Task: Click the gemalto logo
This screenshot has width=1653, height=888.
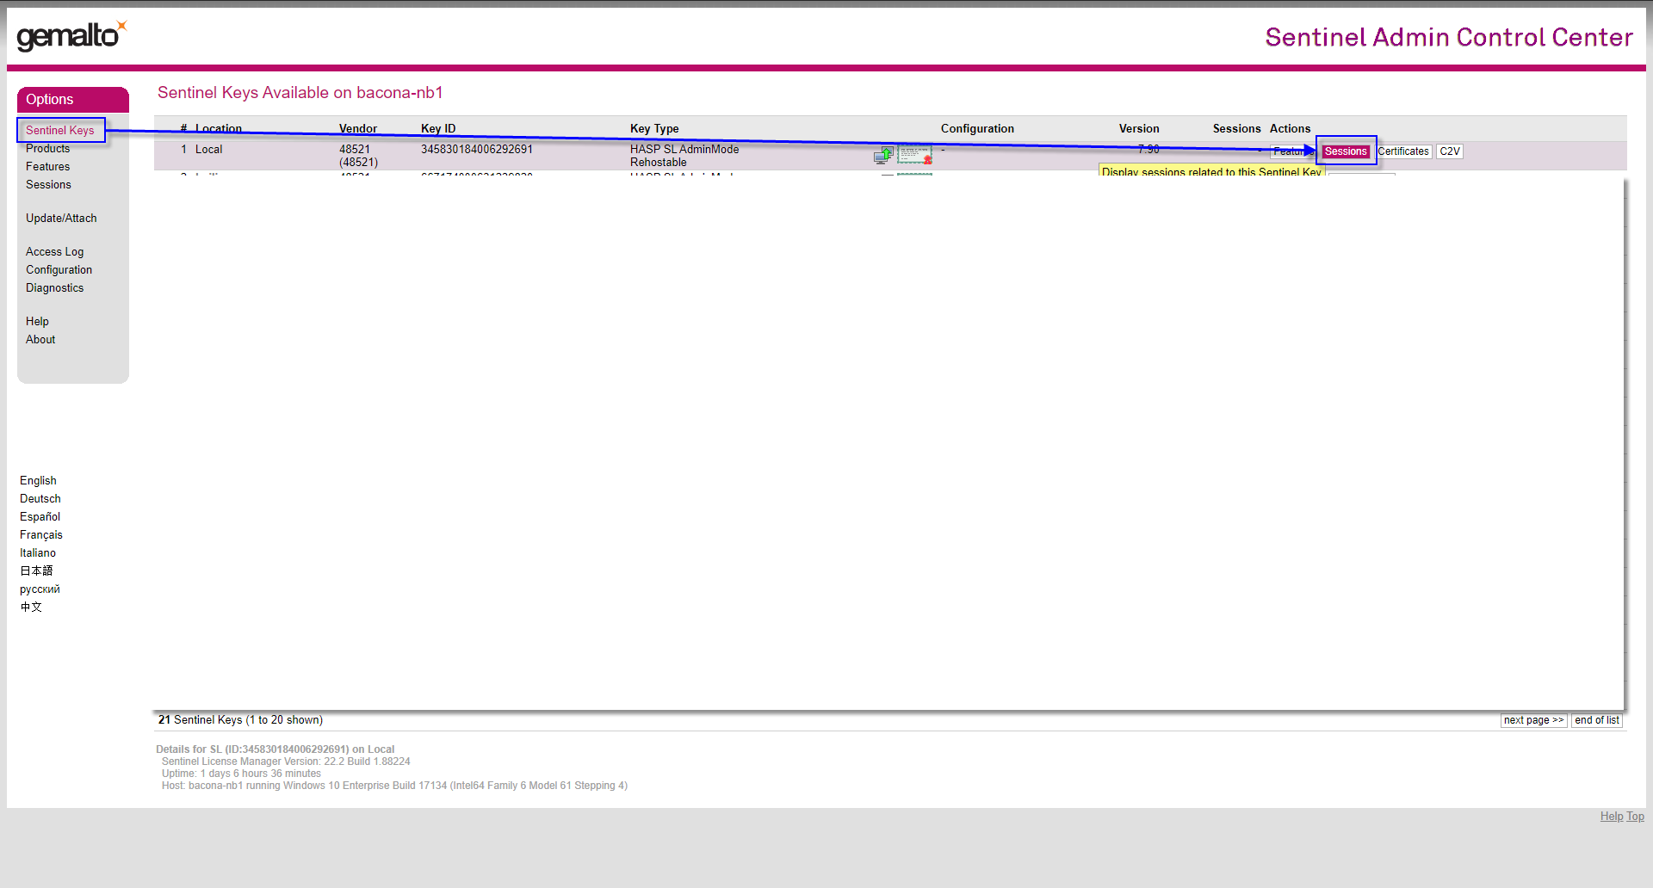Action: tap(72, 35)
